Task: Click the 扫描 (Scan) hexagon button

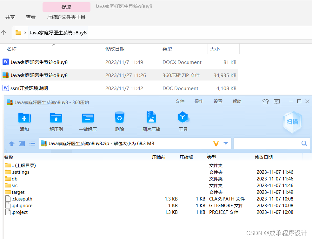Action: (292, 122)
